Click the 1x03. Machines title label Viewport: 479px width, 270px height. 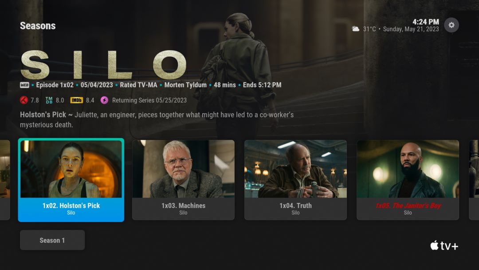click(x=183, y=206)
